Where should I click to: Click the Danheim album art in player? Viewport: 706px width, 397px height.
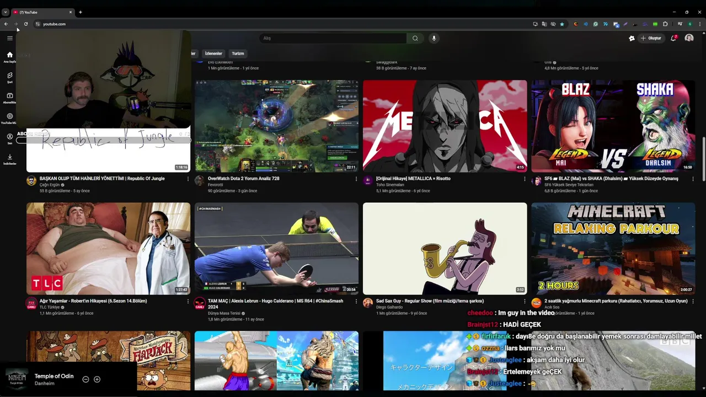click(x=17, y=379)
